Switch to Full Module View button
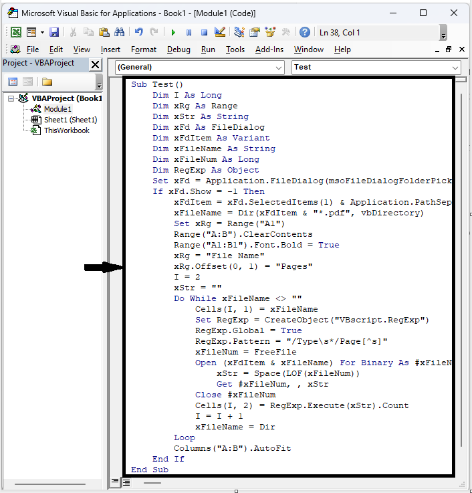Screen dimensions: 472x493 point(126,482)
